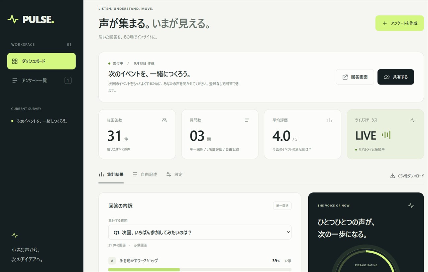
Task: Click the chevron of the question selector
Action: [x=288, y=232]
